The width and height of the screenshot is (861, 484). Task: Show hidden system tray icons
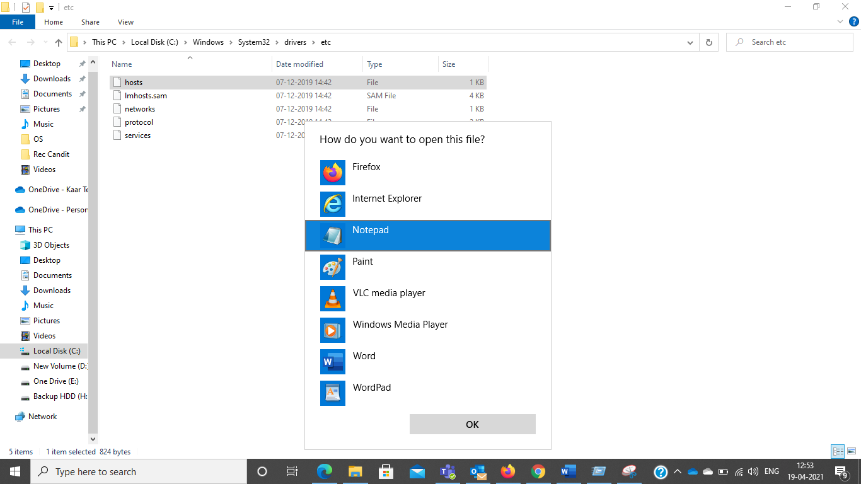point(678,471)
